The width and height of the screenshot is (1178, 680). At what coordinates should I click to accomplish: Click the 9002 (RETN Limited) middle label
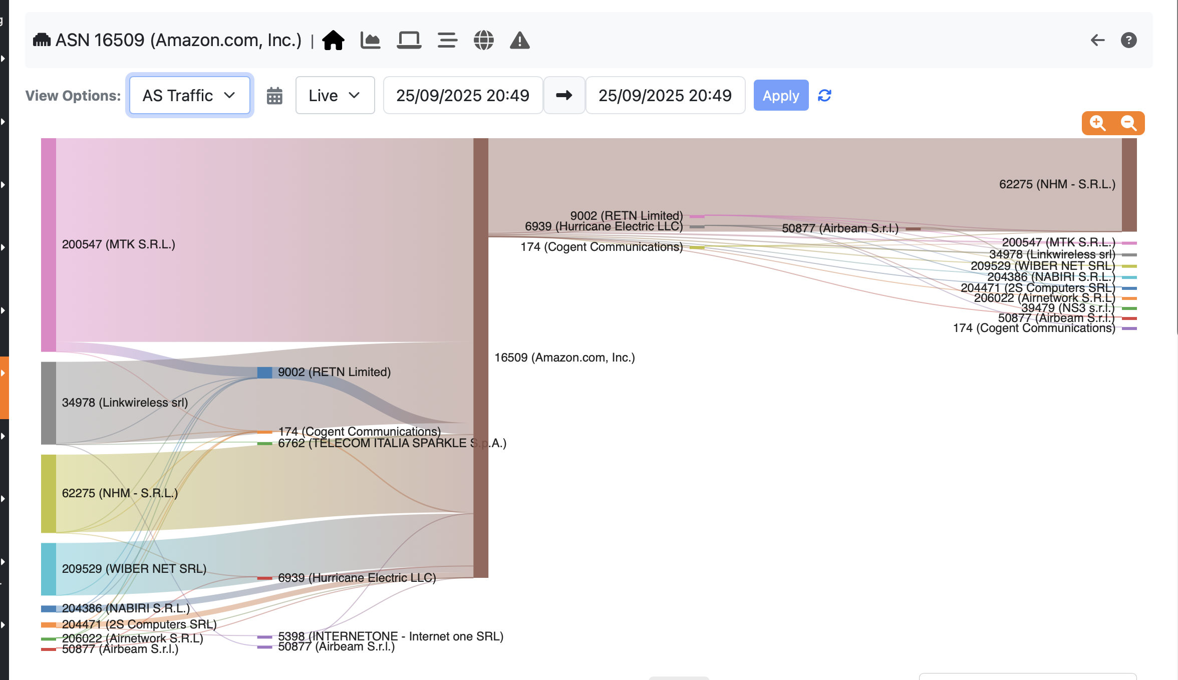click(335, 372)
